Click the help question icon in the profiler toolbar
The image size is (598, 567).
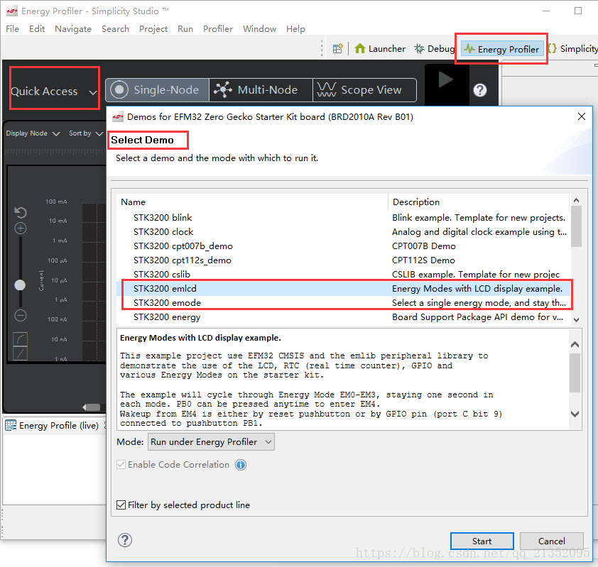click(x=480, y=90)
